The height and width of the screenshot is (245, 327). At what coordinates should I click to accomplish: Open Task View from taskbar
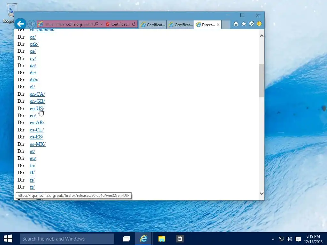point(126,239)
